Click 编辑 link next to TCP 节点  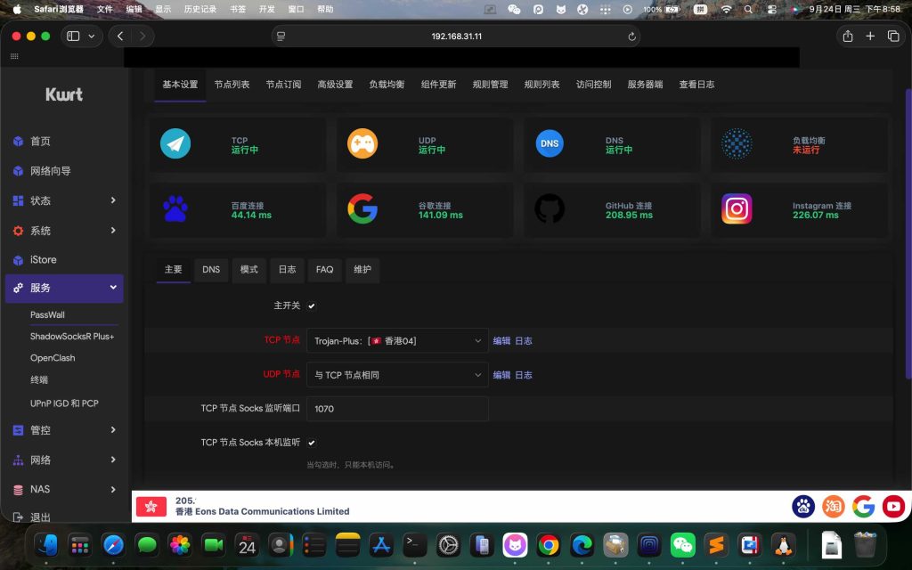pyautogui.click(x=502, y=341)
